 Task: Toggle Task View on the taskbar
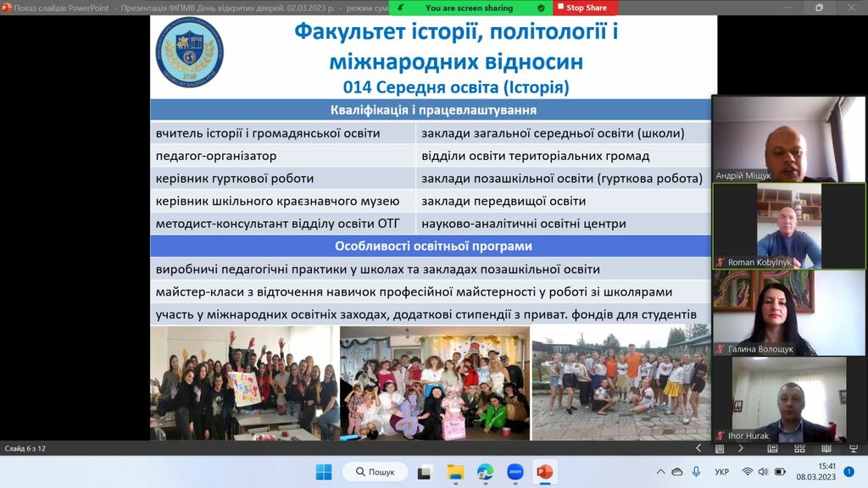[x=426, y=472]
